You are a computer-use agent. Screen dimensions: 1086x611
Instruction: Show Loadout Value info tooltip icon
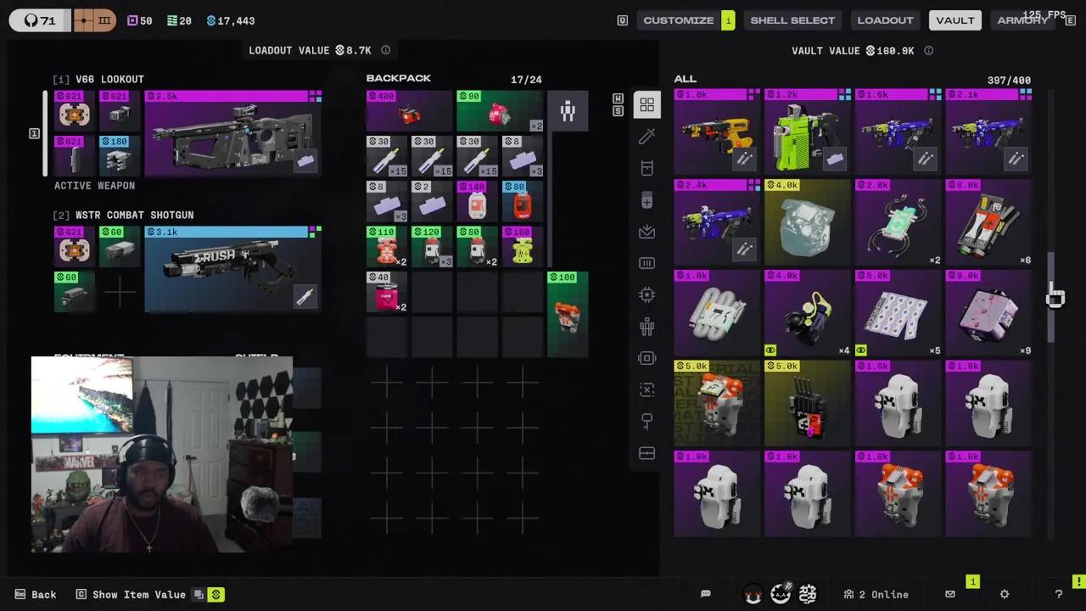click(385, 50)
